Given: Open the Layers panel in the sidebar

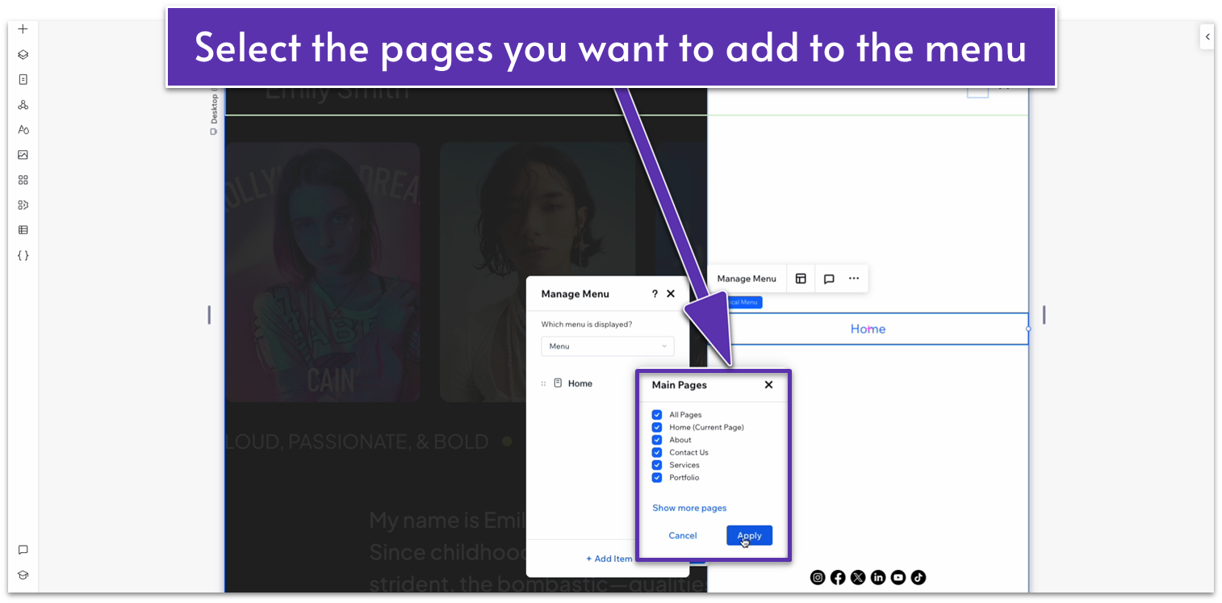Looking at the screenshot, I should pos(23,54).
